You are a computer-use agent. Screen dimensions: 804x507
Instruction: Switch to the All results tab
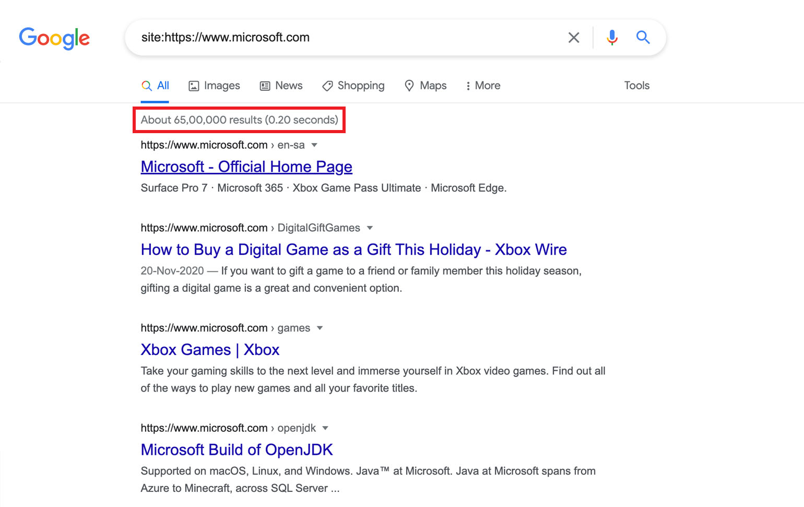click(155, 85)
